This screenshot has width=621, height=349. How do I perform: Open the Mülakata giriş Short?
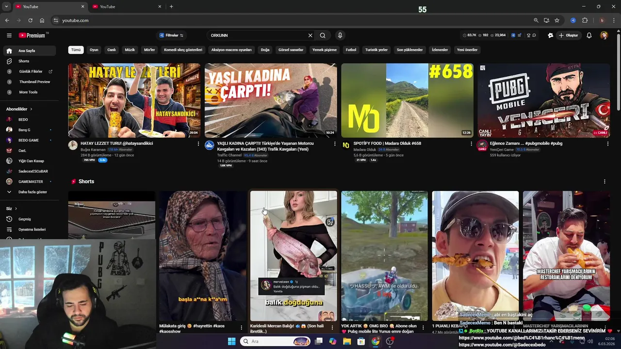point(202,256)
